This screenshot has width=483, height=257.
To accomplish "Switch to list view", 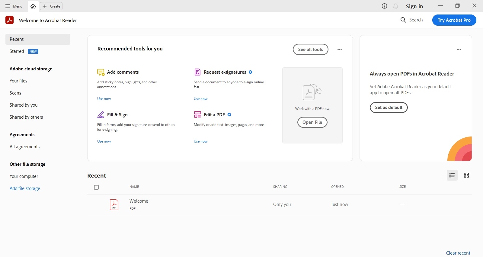I will (452, 175).
